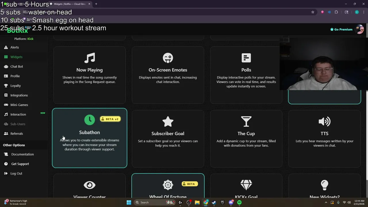Close the Widgets | BotRix tab
The width and height of the screenshot is (368, 207).
click(89, 4)
